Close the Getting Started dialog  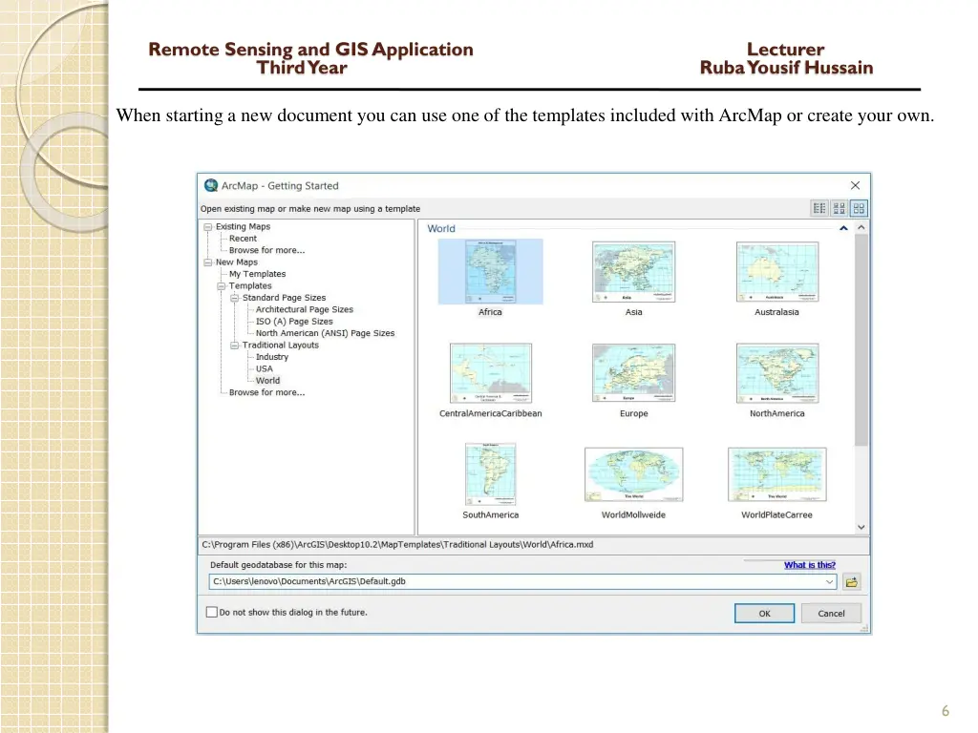[855, 185]
